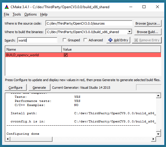Click the cvconfig.h is in log line

pos(83,122)
